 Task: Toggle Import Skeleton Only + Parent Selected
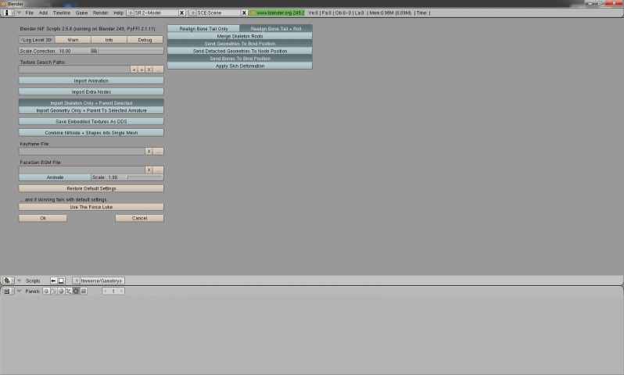tap(91, 103)
